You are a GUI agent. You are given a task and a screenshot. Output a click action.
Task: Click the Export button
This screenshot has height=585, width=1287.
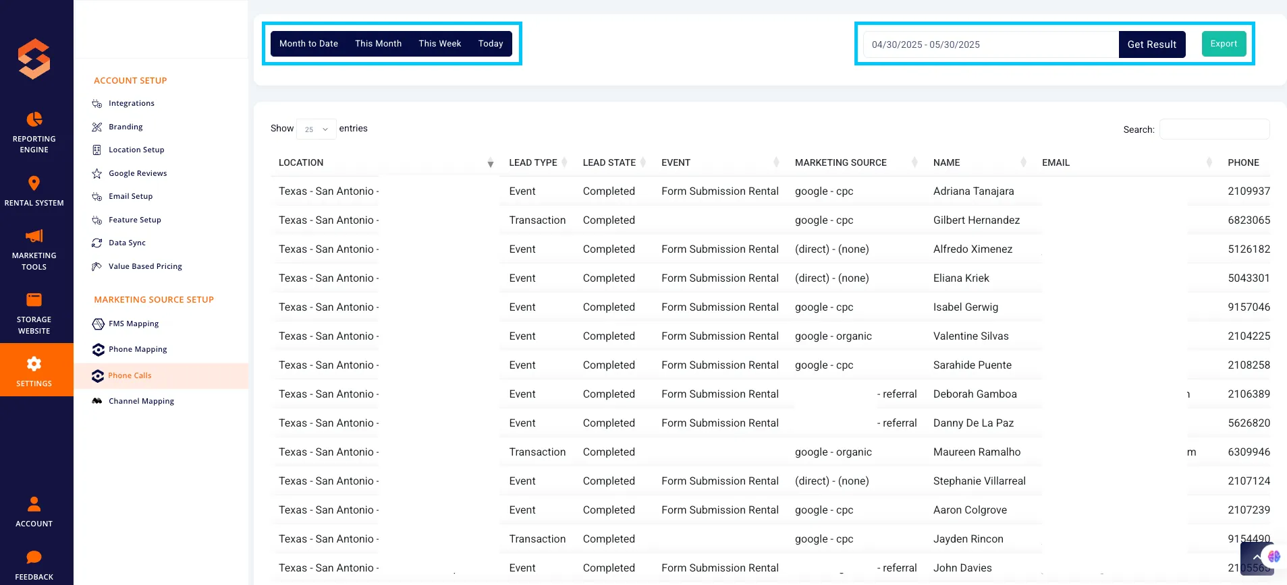(x=1224, y=44)
